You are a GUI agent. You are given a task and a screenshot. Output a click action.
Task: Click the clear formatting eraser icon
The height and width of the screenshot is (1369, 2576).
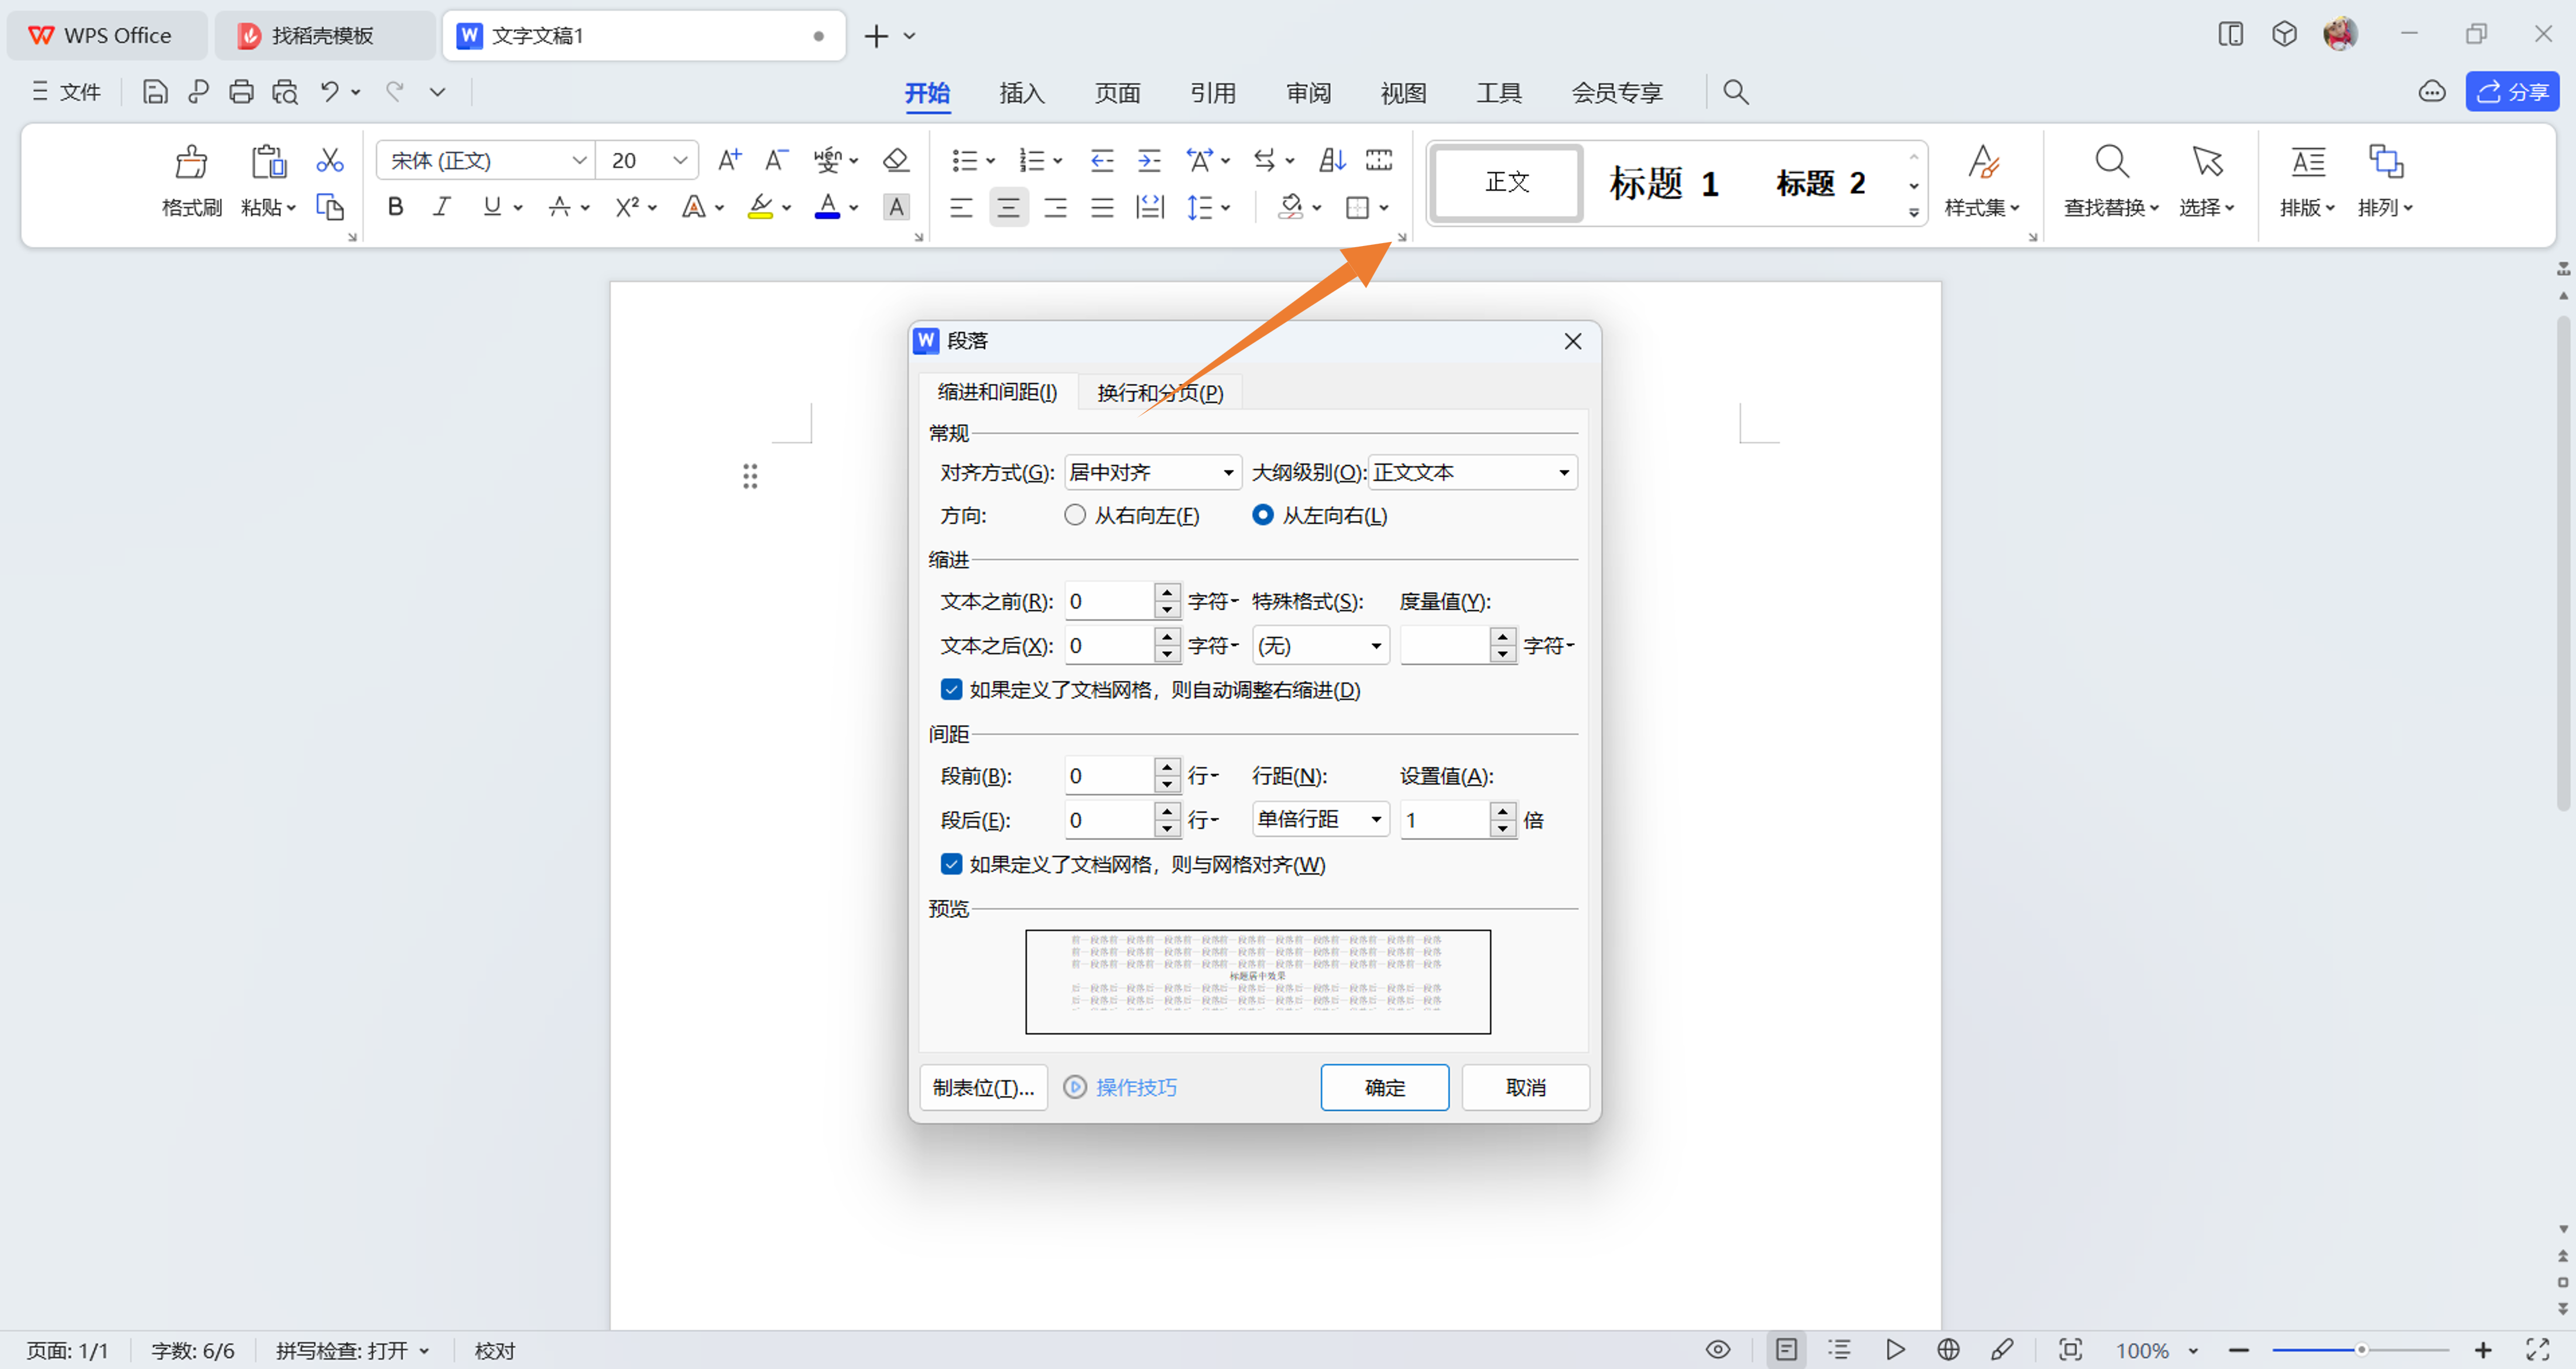tap(895, 160)
